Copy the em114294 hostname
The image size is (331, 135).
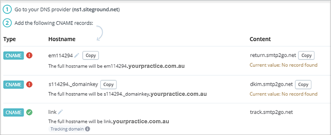click(91, 56)
